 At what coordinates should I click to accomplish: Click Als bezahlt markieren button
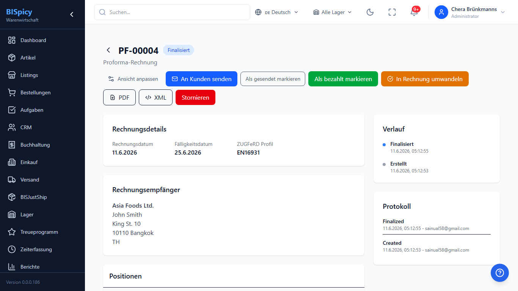[x=343, y=79]
